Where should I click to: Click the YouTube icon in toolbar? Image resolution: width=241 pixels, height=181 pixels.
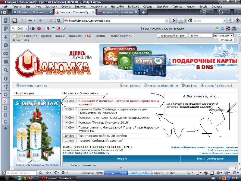pyautogui.click(x=59, y=28)
